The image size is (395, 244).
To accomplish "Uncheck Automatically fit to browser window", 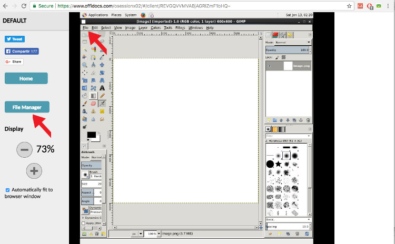I will 7,190.
